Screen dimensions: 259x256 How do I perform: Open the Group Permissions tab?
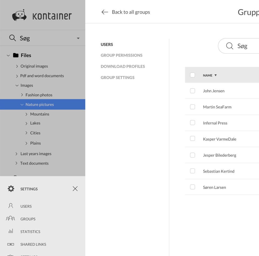(x=121, y=55)
